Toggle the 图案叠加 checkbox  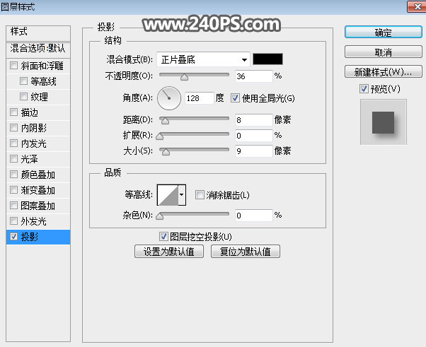tap(13, 206)
